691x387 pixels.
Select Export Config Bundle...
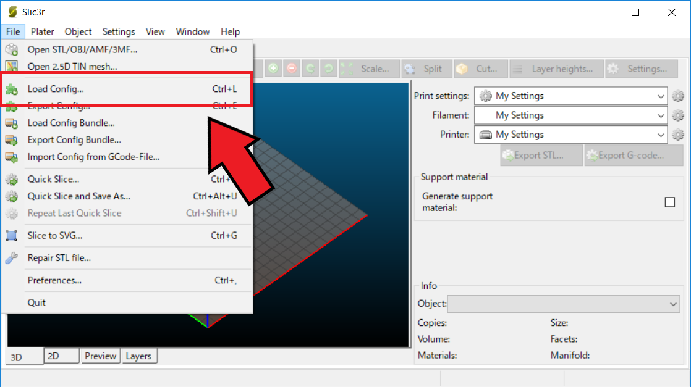127,140
